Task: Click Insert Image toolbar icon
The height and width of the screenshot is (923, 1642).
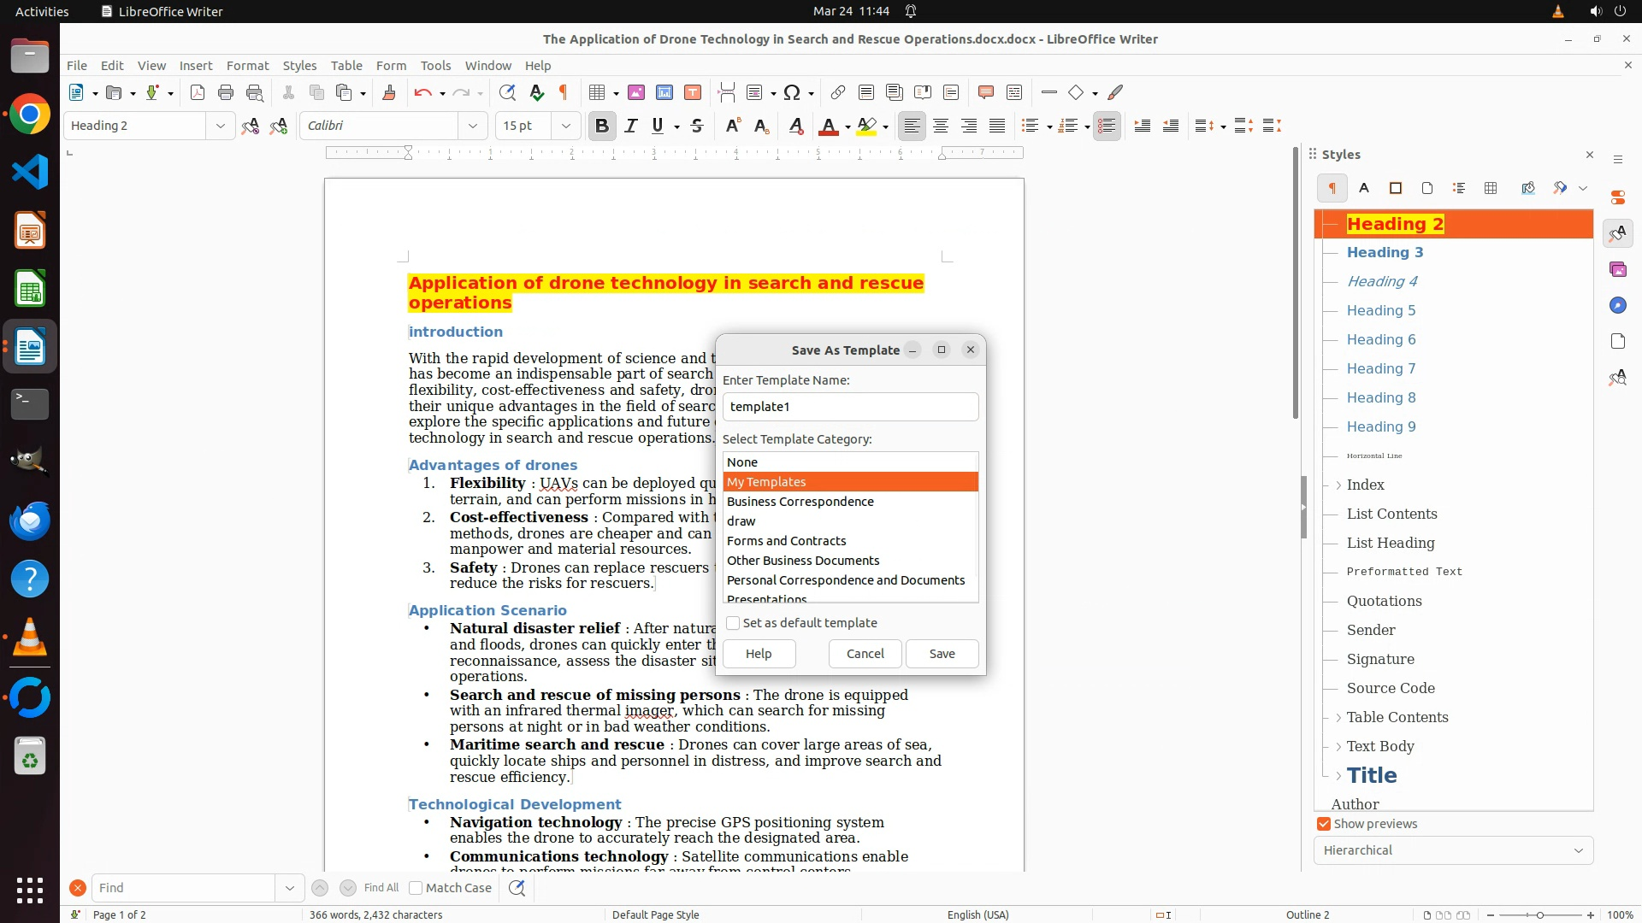Action: [x=636, y=92]
